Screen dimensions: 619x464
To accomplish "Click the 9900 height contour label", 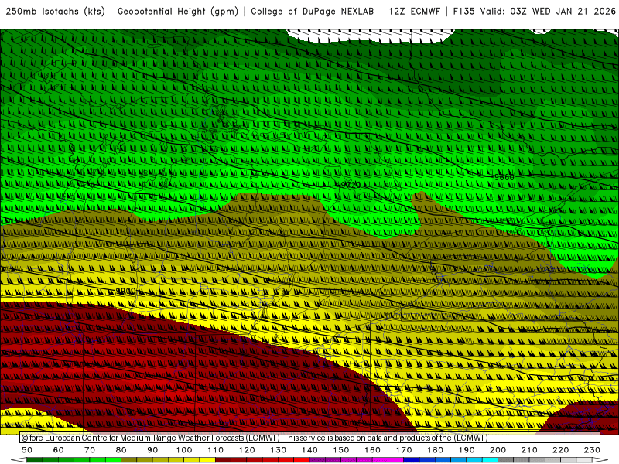I will (125, 291).
